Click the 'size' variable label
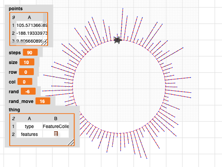The image size is (222, 167). click(x=13, y=62)
